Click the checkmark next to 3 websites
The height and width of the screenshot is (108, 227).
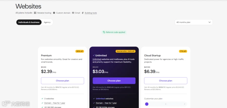point(42,99)
